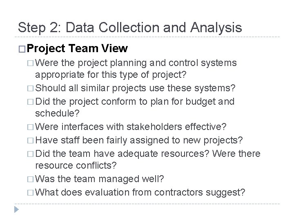Screen dimensions: 294x220
Task: Click the text 'Was the team managed well?'
Action: tap(100, 179)
